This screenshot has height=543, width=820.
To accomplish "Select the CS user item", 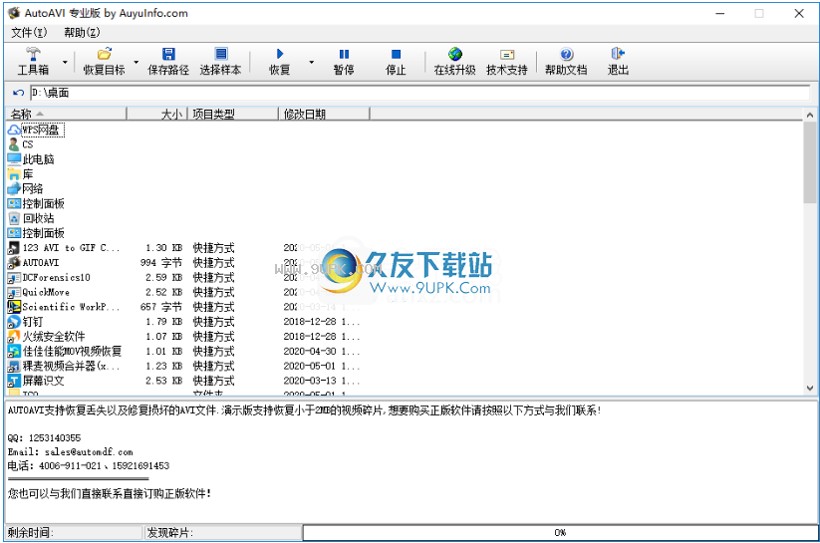I will click(21, 144).
